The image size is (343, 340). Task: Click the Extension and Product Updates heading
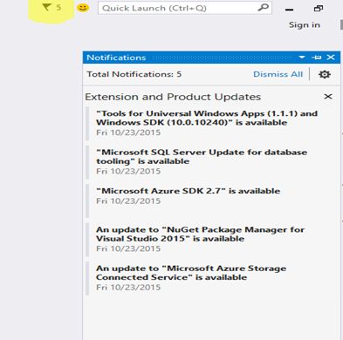(173, 97)
